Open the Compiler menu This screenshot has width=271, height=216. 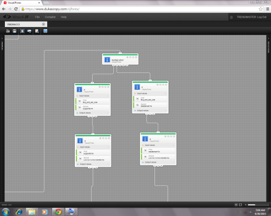(x=50, y=17)
